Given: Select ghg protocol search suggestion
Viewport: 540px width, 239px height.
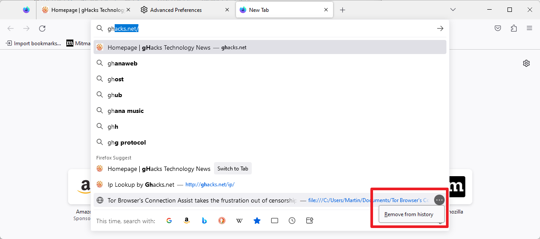Looking at the screenshot, I should click(270, 142).
